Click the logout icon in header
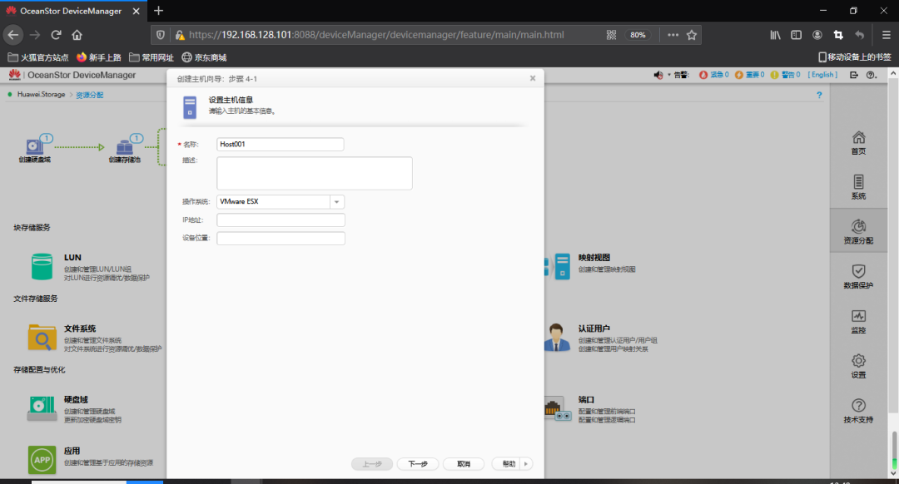 point(854,75)
